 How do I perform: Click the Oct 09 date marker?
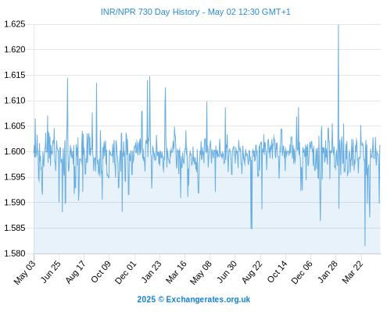point(101,271)
